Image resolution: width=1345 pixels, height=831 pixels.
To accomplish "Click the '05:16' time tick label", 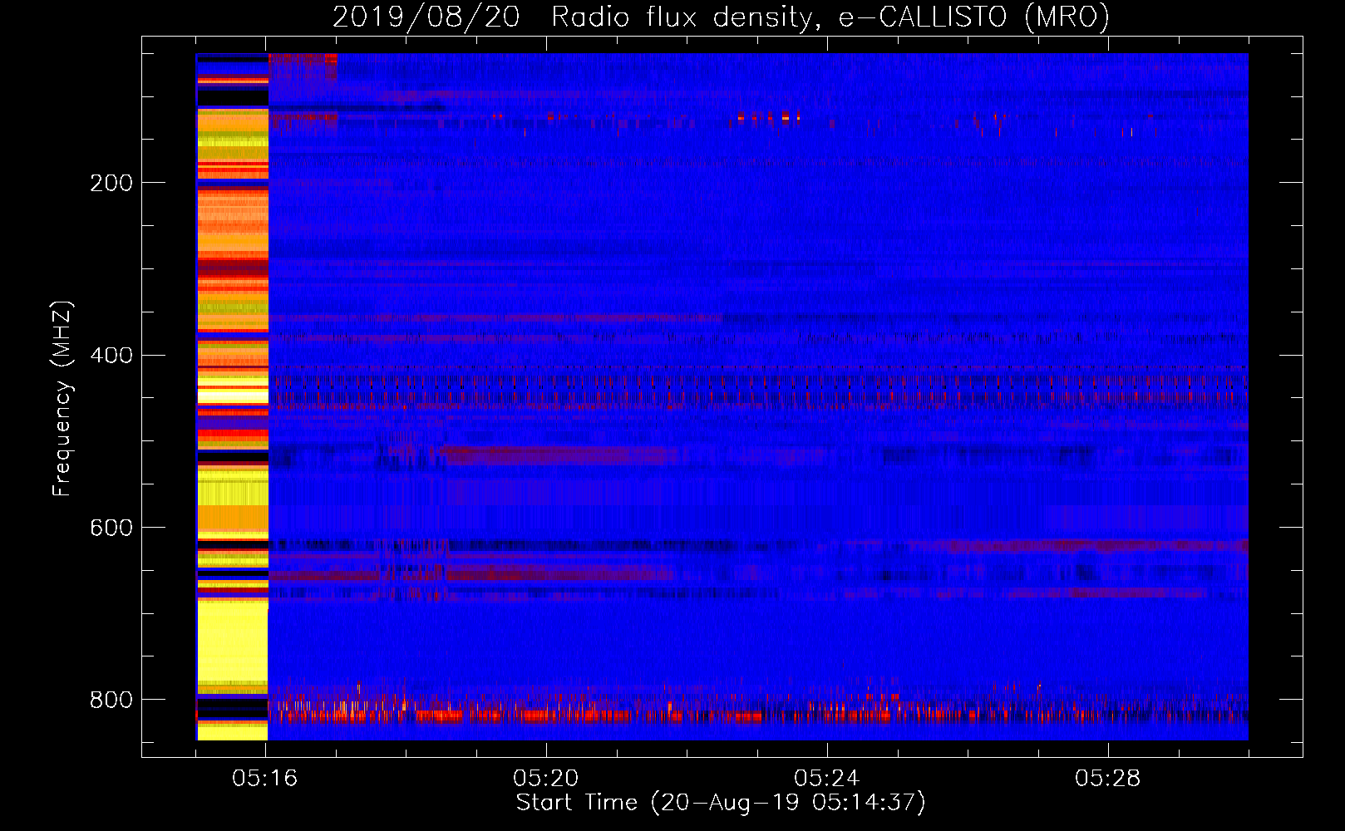I will pyautogui.click(x=265, y=779).
